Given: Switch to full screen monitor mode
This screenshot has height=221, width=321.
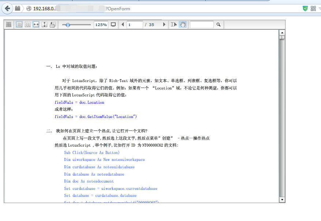Looking at the screenshot, I should [113, 25].
